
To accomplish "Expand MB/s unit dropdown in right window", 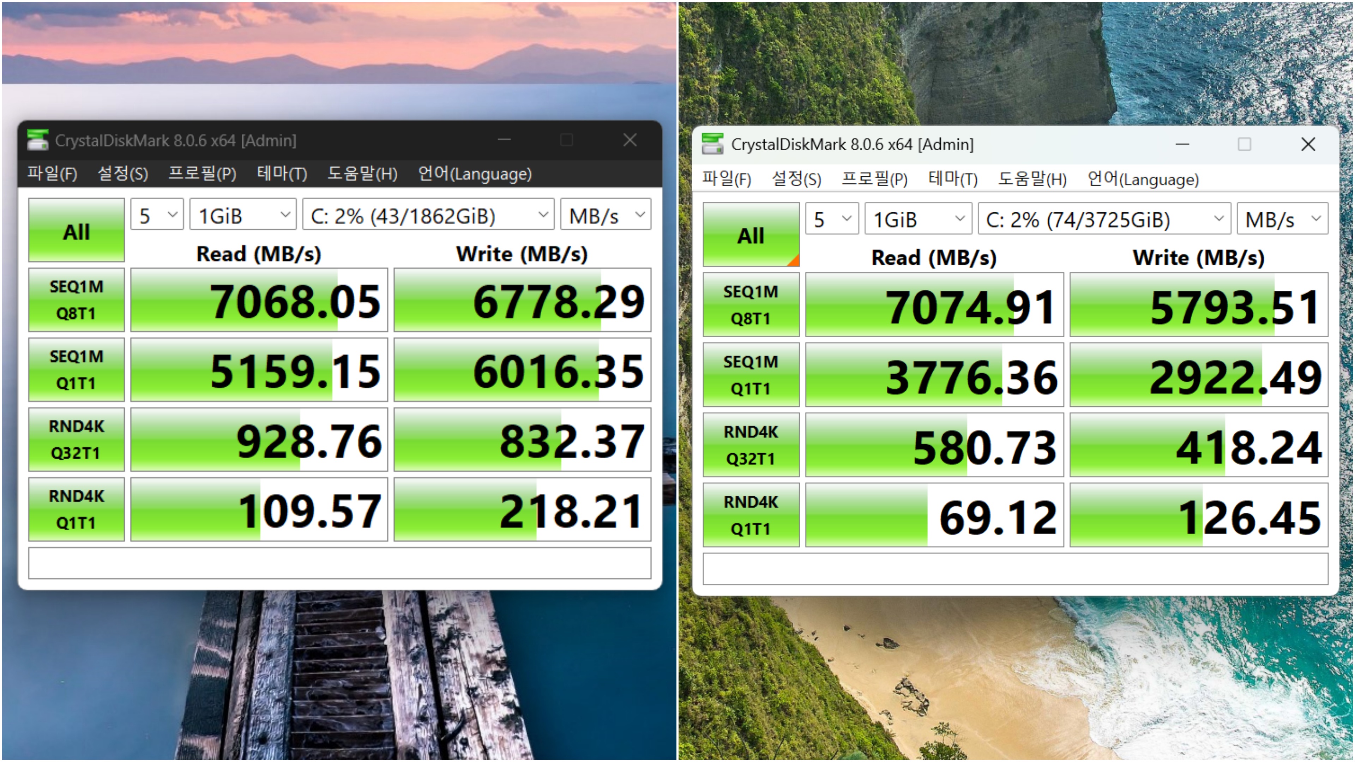I will pos(1282,219).
